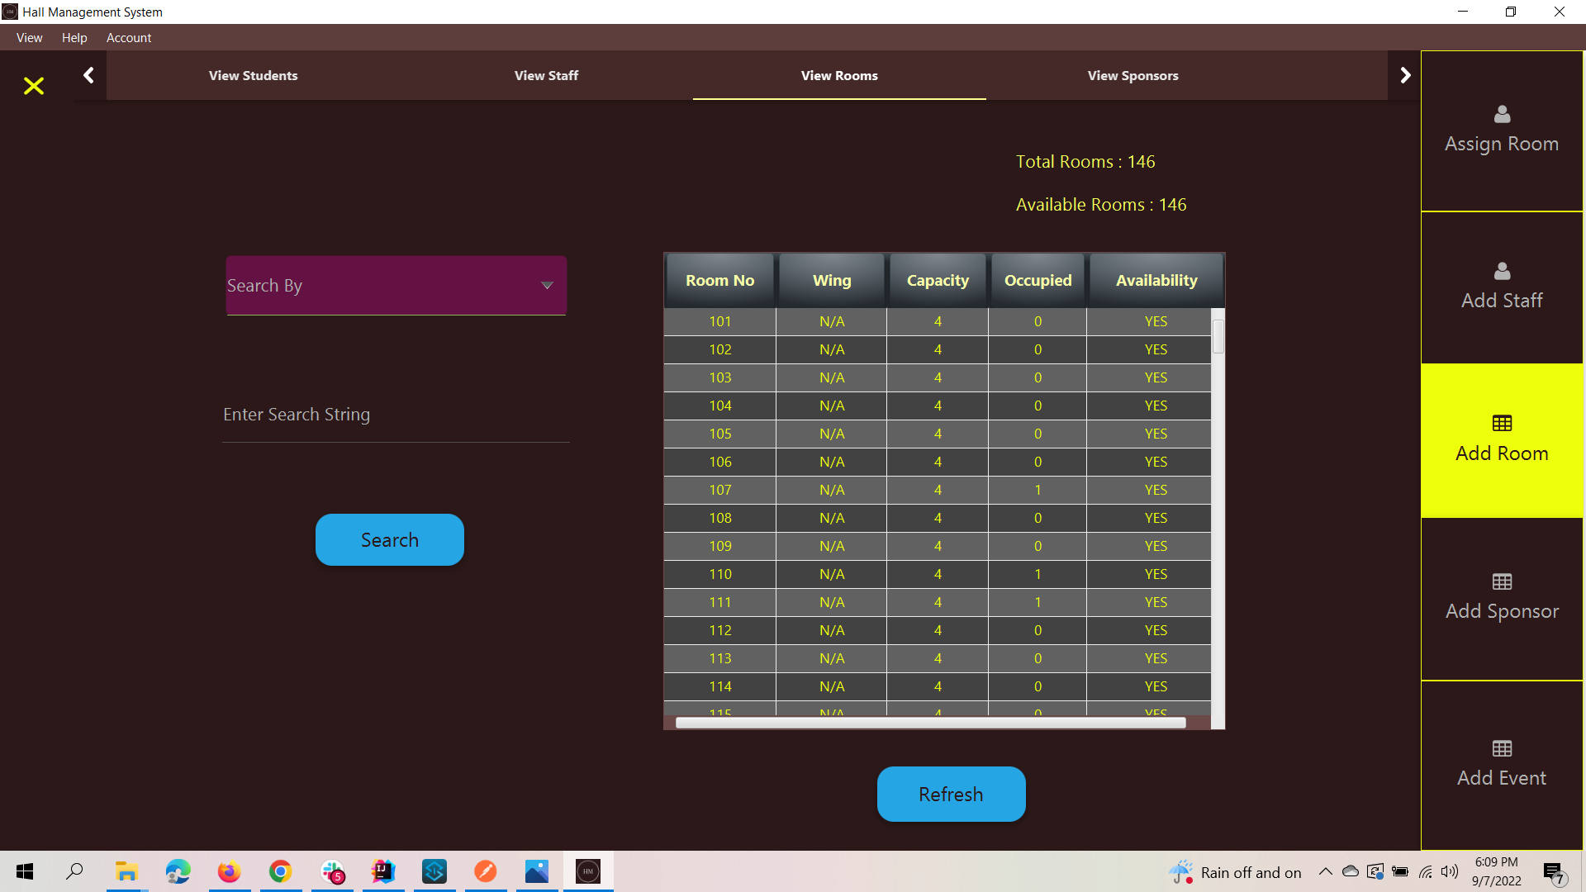1586x892 pixels.
Task: Click the right navigation chevron
Action: [1405, 74]
